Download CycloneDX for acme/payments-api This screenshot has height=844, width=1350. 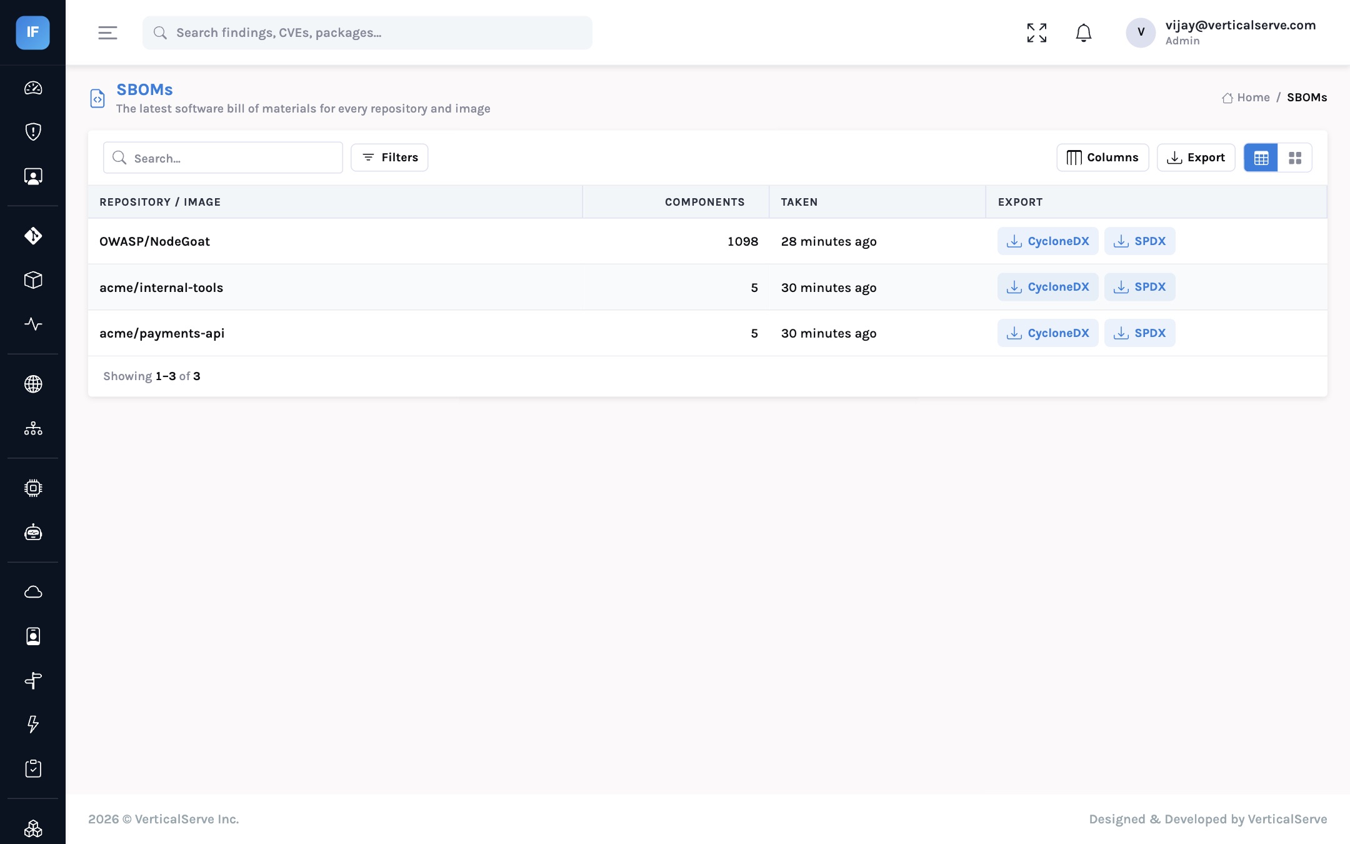1048,333
